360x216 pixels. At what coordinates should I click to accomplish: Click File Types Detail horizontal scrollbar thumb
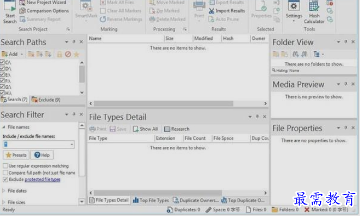click(158, 193)
